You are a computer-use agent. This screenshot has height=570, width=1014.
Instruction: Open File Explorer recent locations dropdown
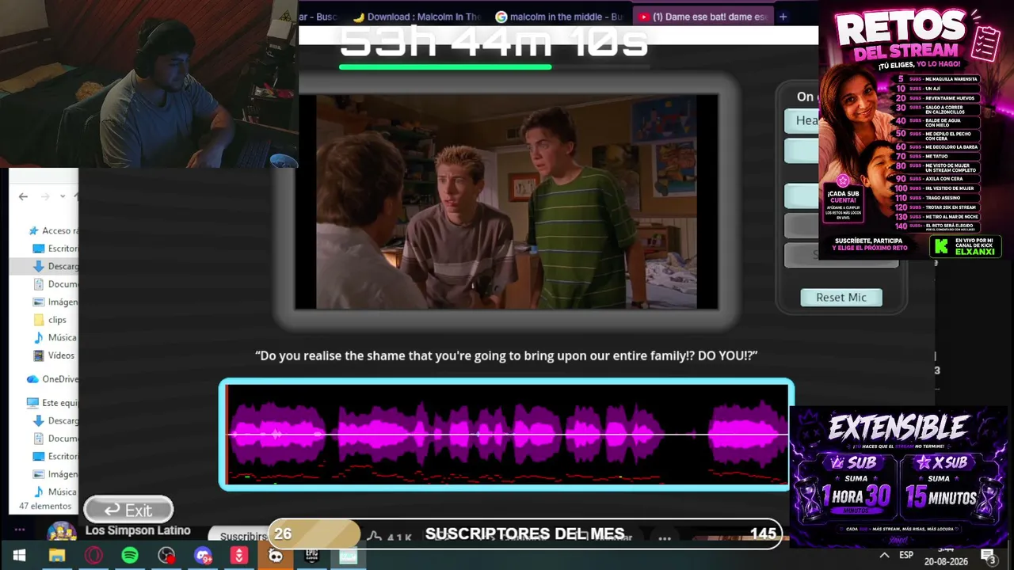(x=63, y=196)
